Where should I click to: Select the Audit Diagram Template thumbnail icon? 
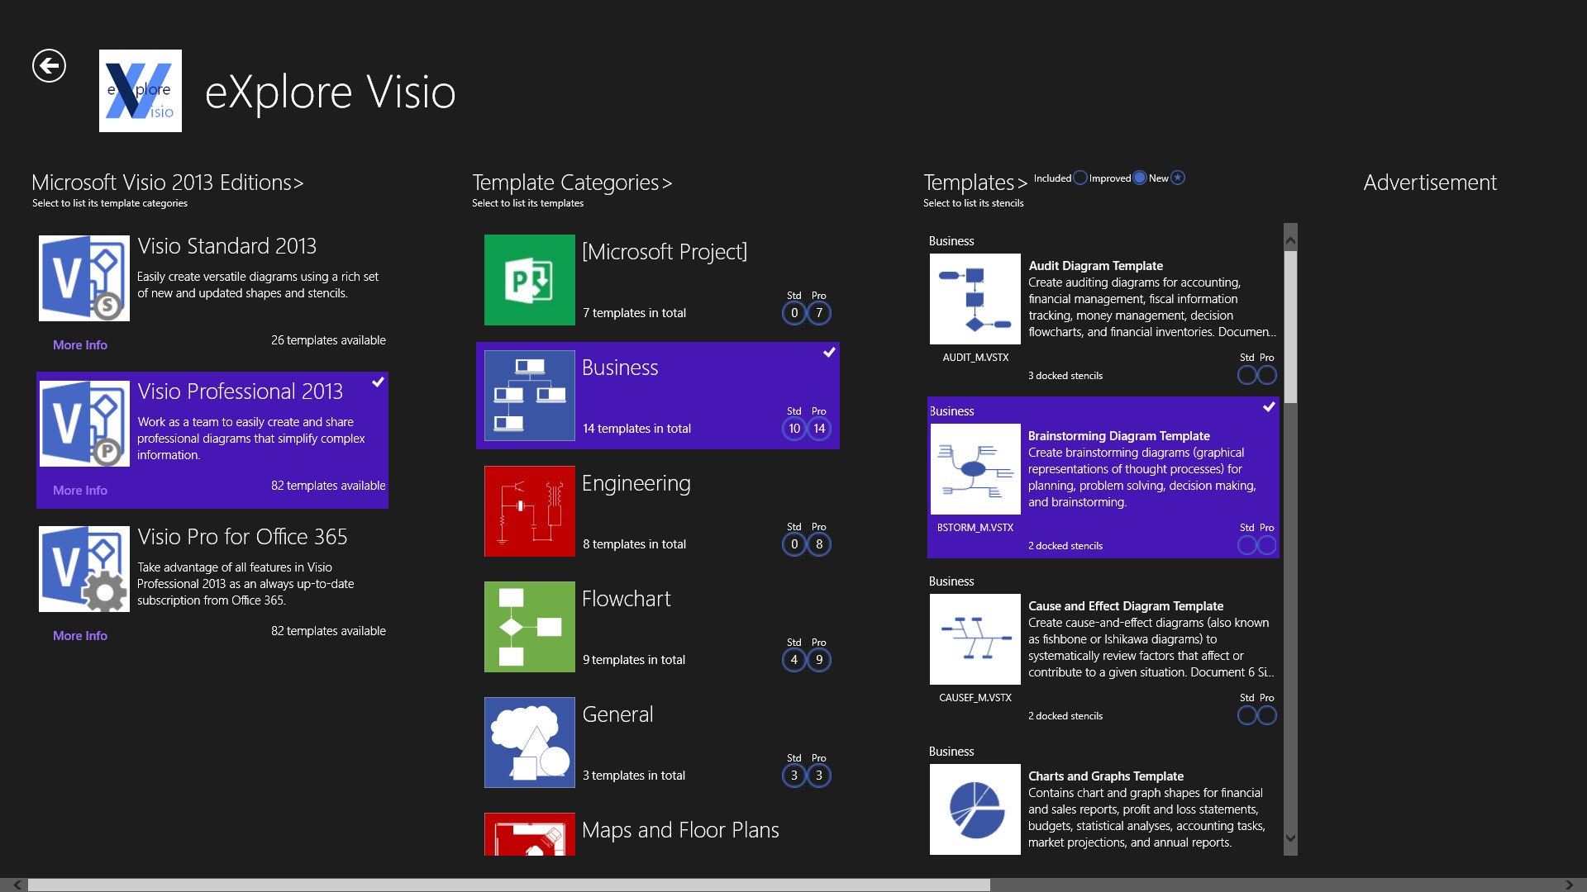click(x=972, y=298)
